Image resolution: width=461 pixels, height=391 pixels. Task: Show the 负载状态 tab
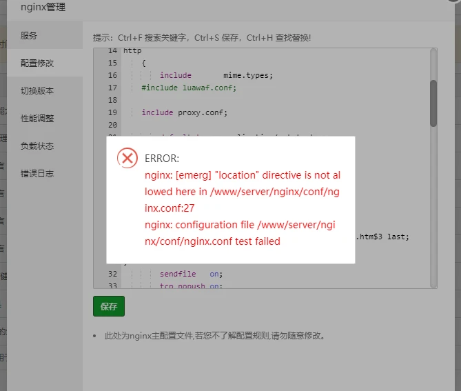coord(37,146)
